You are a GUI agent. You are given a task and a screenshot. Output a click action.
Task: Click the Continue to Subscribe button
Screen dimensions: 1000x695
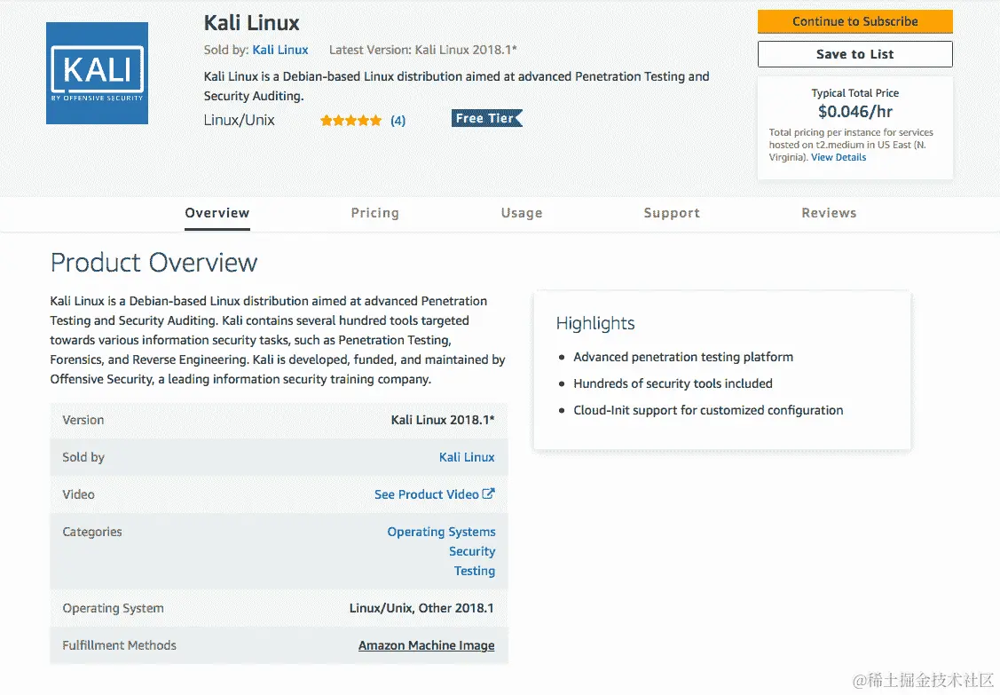coord(854,21)
